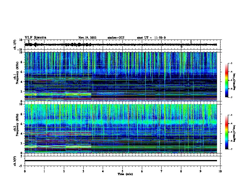The width and height of the screenshot is (248, 192).
Task: Click the ch.3 flat black trace
Action: [121, 161]
